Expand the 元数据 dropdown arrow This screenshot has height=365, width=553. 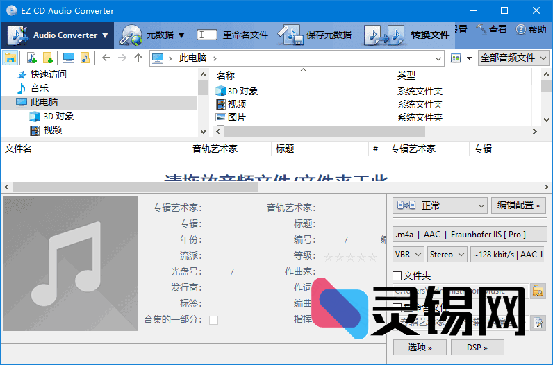pyautogui.click(x=181, y=35)
